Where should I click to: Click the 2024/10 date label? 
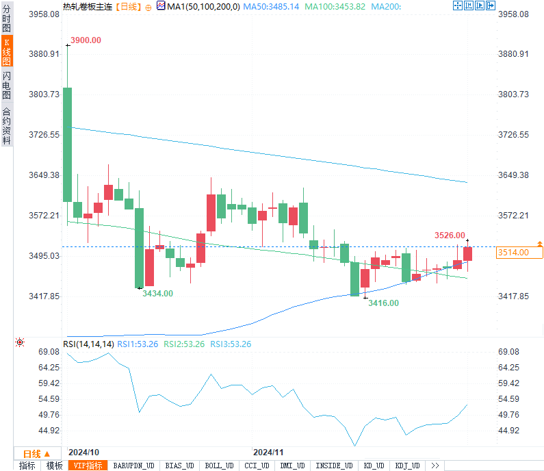pyautogui.click(x=83, y=453)
